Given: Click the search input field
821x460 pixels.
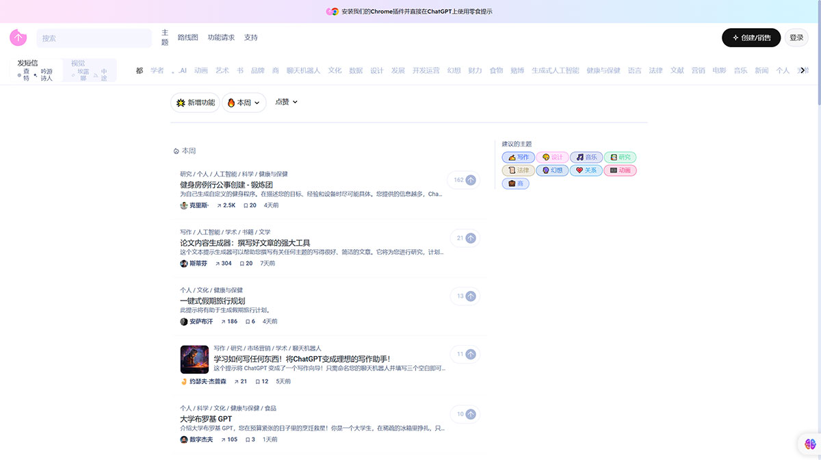Looking at the screenshot, I should click(94, 38).
